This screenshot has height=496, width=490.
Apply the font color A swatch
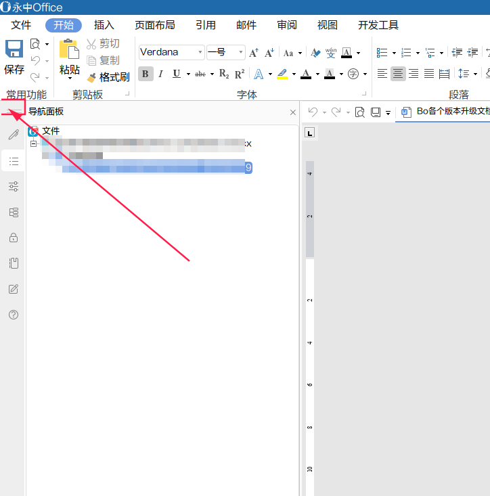click(306, 74)
